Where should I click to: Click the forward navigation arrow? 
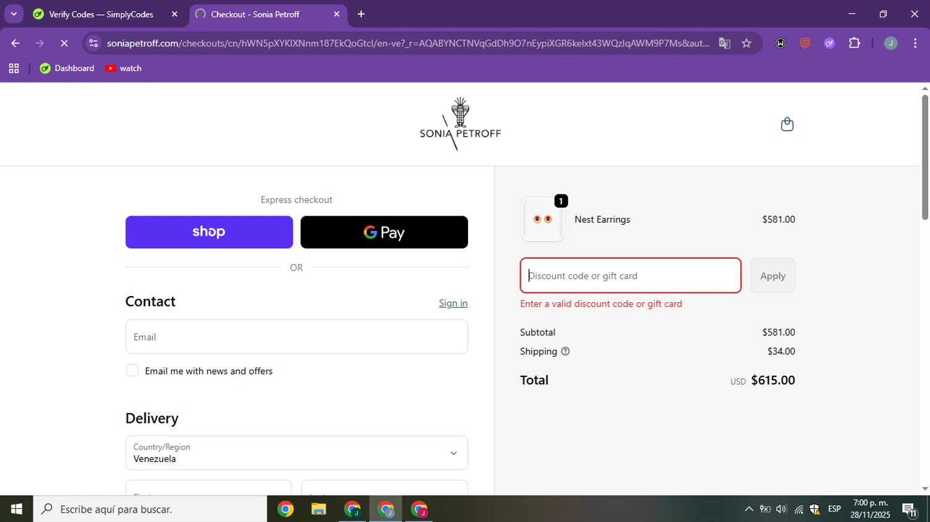coord(40,43)
